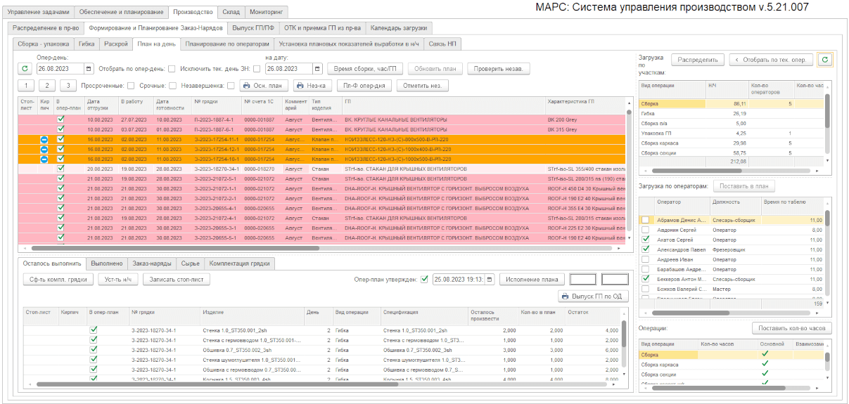Print main plan via Осн. план button
The height and width of the screenshot is (404, 849).
(264, 86)
